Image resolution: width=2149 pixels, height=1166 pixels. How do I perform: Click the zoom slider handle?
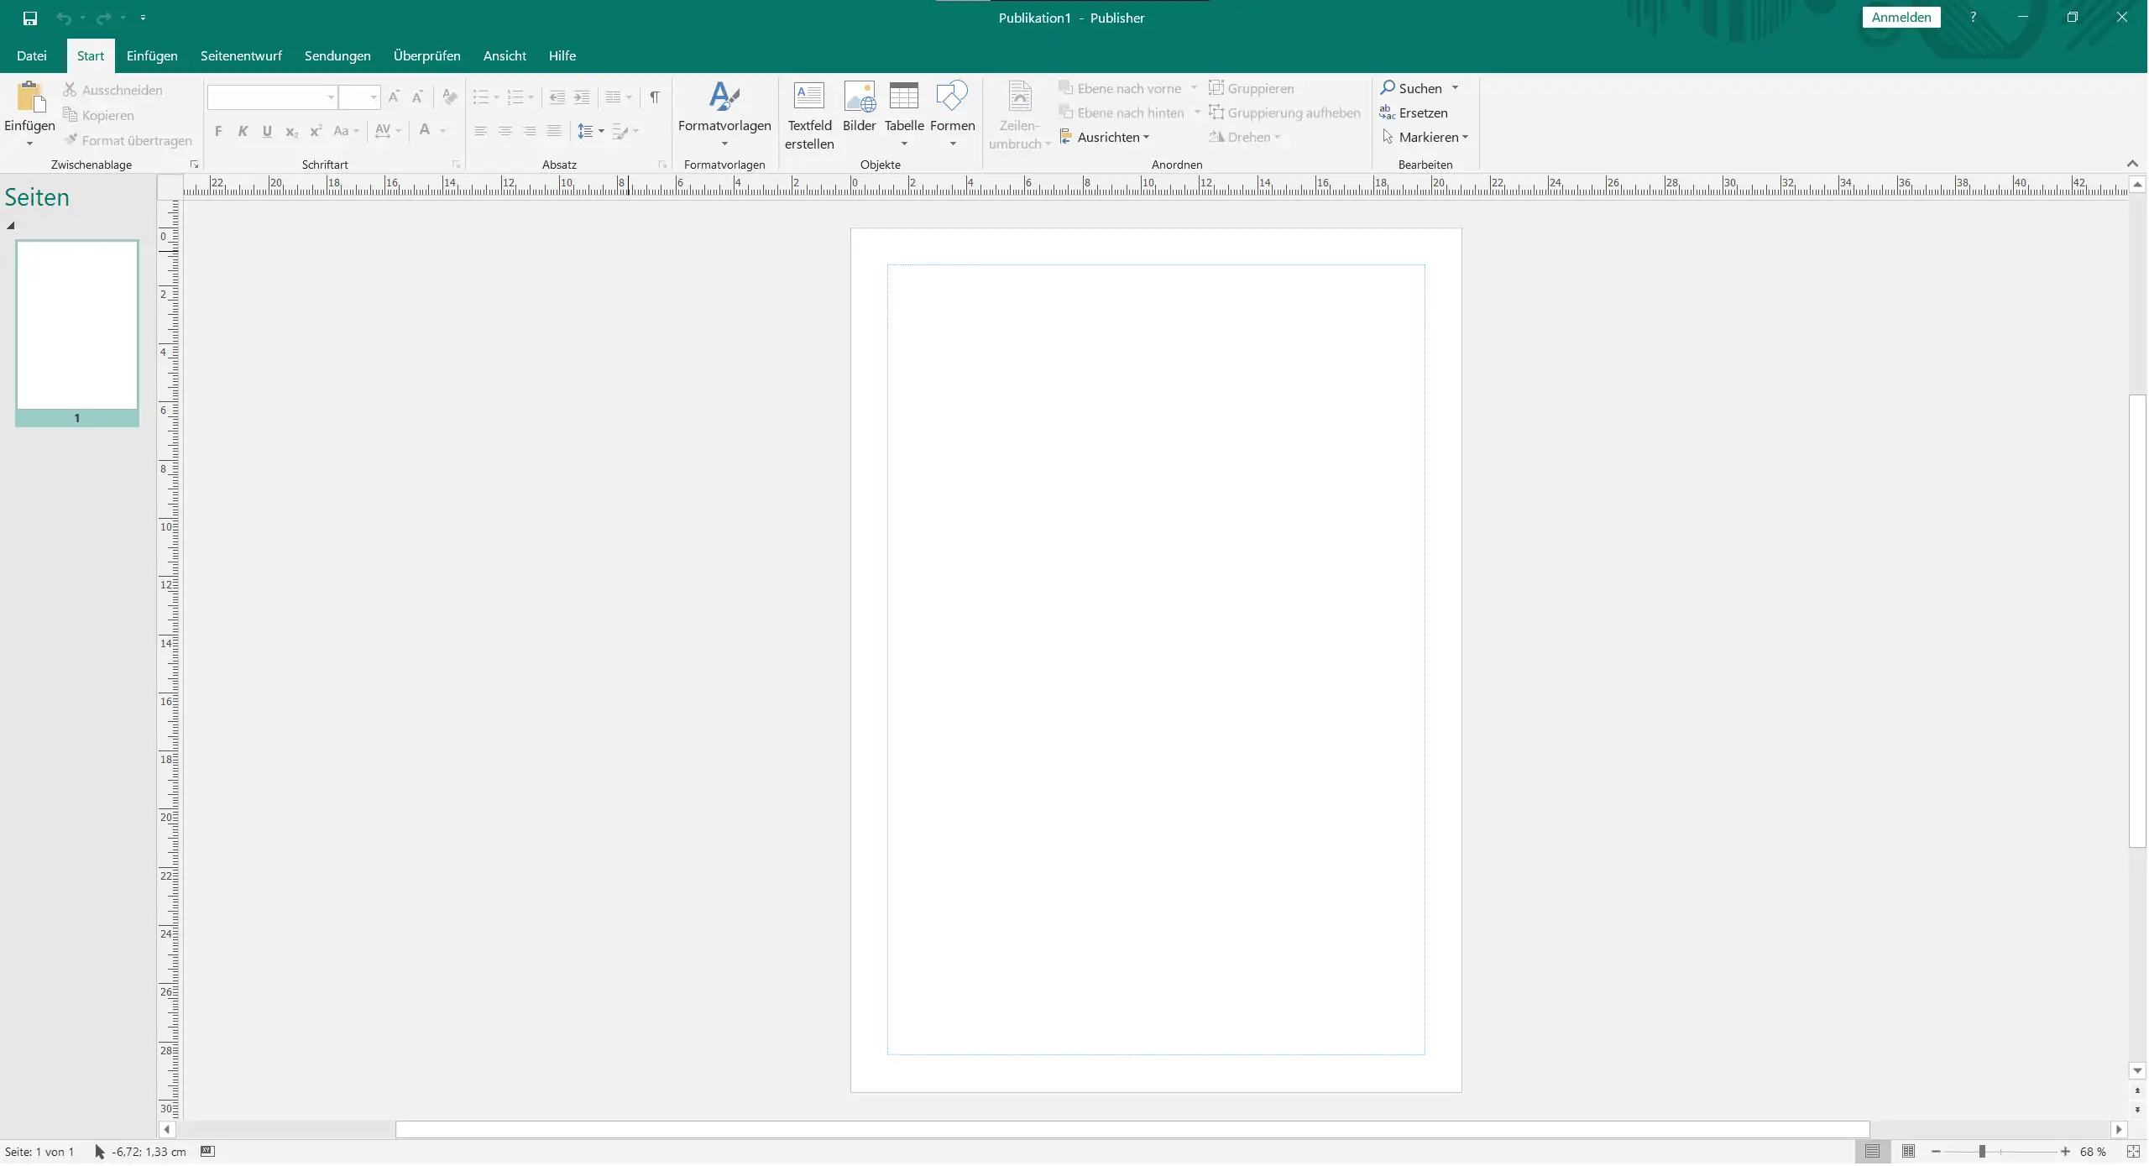coord(1981,1152)
